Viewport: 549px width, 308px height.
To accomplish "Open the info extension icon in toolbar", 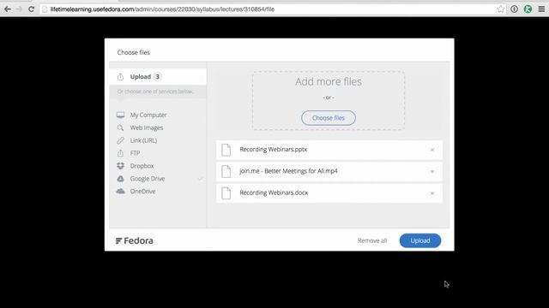I will click(514, 9).
